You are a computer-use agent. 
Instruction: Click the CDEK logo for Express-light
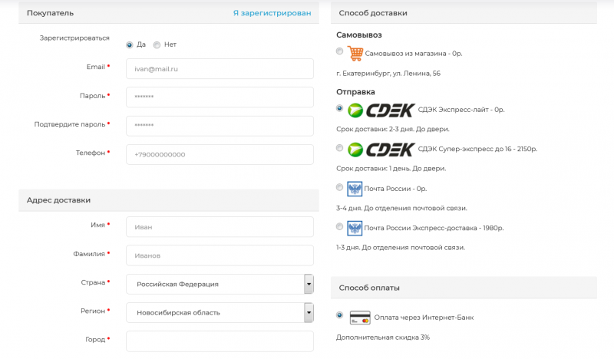pos(381,110)
